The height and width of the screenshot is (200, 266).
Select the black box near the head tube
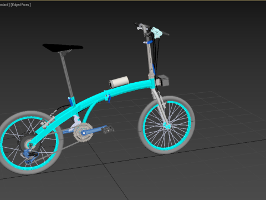point(163,81)
